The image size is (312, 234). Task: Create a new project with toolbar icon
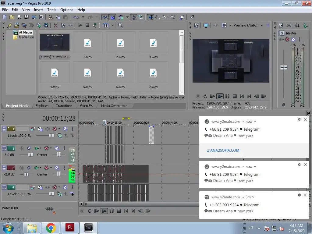click(4, 17)
